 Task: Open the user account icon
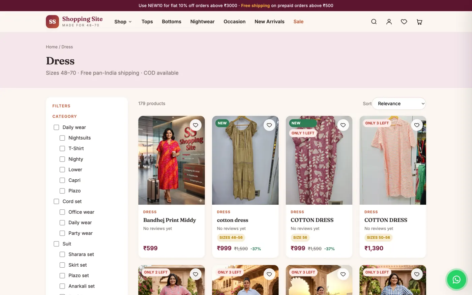tap(389, 22)
